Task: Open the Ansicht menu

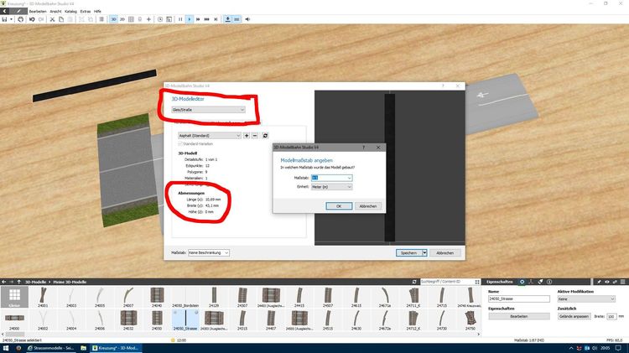Action: (x=55, y=11)
